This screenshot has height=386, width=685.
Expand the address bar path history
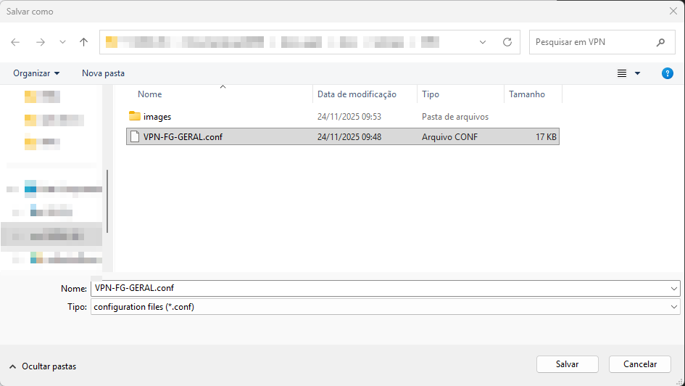tap(483, 42)
